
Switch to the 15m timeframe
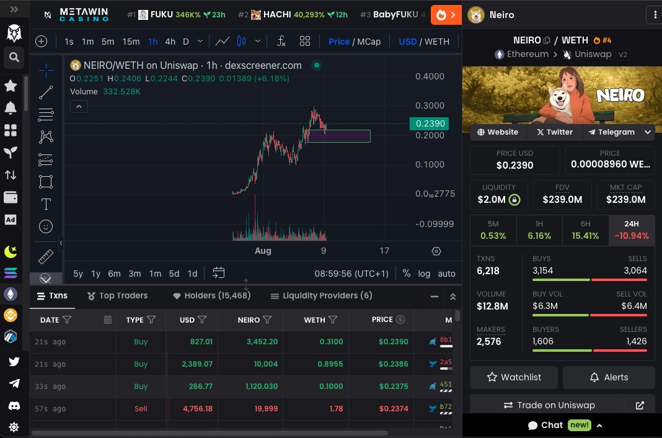click(x=131, y=42)
